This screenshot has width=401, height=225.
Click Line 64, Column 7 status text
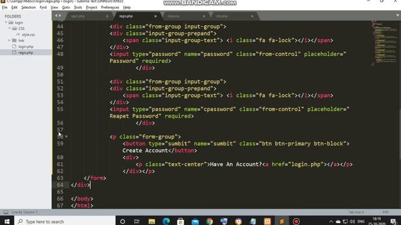pyautogui.click(x=24, y=212)
